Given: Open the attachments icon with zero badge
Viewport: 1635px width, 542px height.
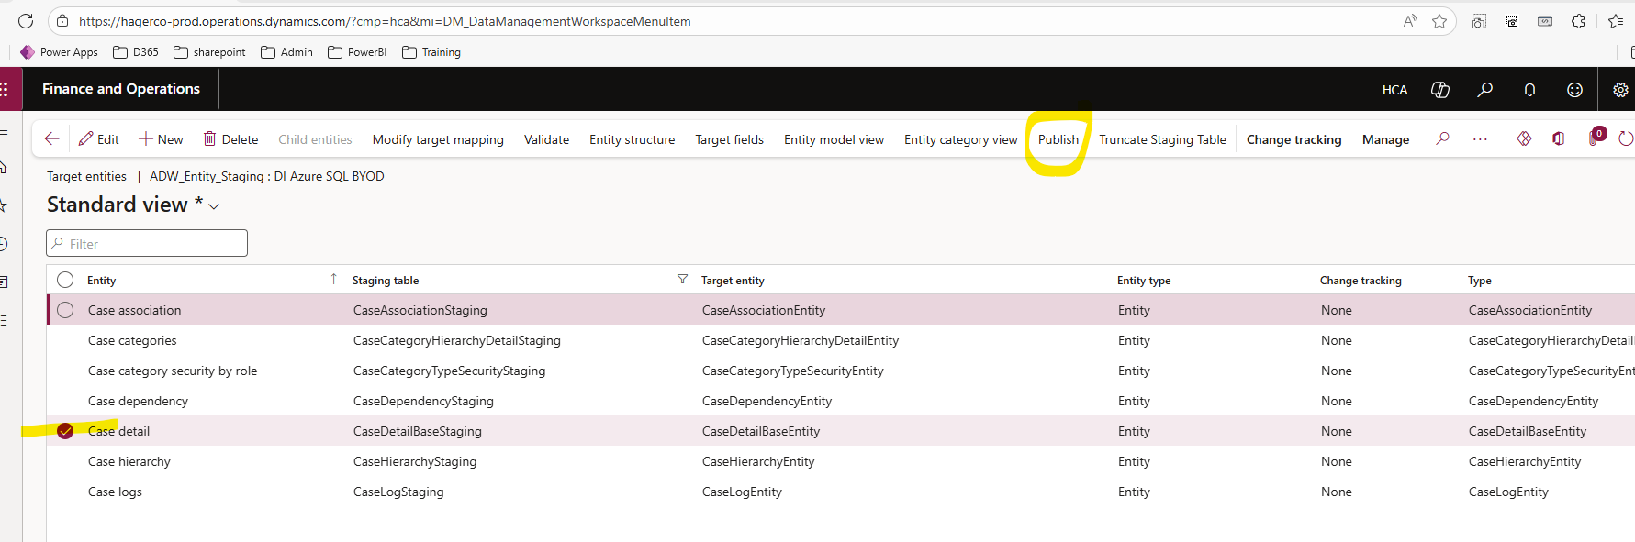Looking at the screenshot, I should pos(1596,138).
